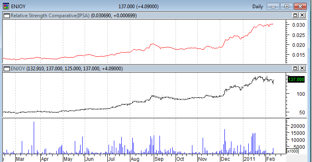This screenshot has width=312, height=162.
Task: Click the tallest March volume bar
Action: click(x=34, y=138)
